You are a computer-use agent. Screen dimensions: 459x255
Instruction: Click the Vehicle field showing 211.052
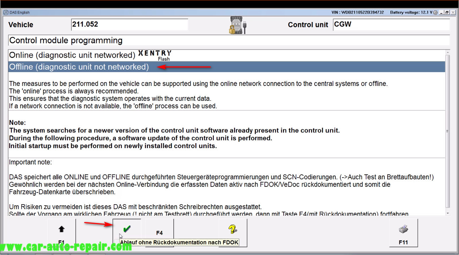click(x=130, y=25)
